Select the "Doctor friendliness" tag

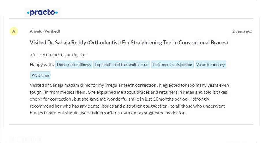point(74,65)
